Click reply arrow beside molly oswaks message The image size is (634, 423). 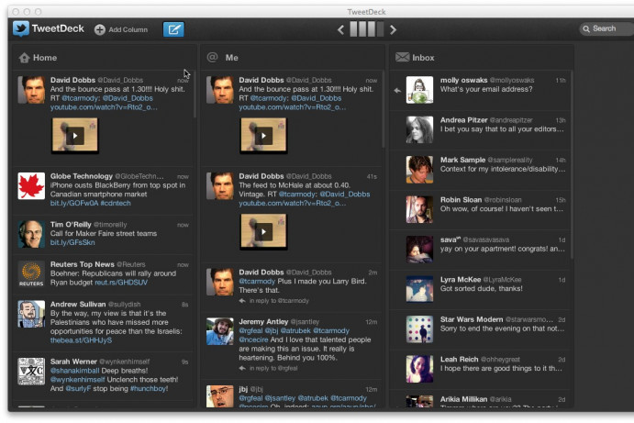[x=397, y=90]
